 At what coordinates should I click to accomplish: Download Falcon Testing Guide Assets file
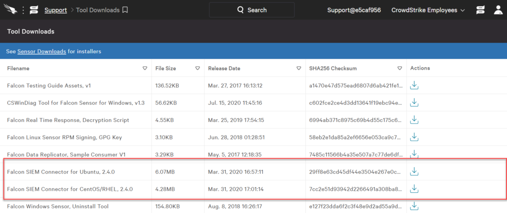(x=414, y=85)
